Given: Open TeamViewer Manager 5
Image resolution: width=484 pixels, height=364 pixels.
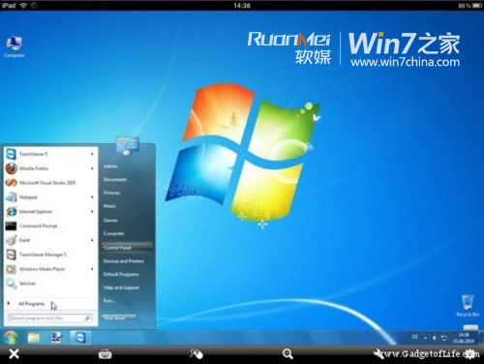Looking at the screenshot, I should (50, 255).
